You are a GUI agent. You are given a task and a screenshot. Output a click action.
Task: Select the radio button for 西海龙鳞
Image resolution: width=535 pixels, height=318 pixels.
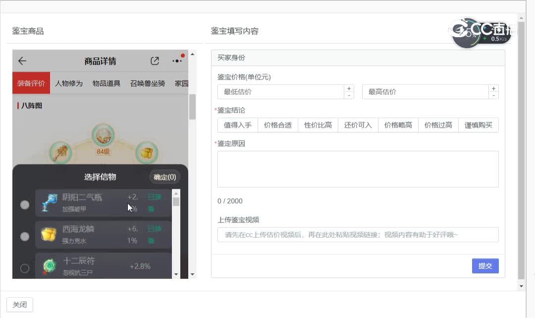coord(25,236)
